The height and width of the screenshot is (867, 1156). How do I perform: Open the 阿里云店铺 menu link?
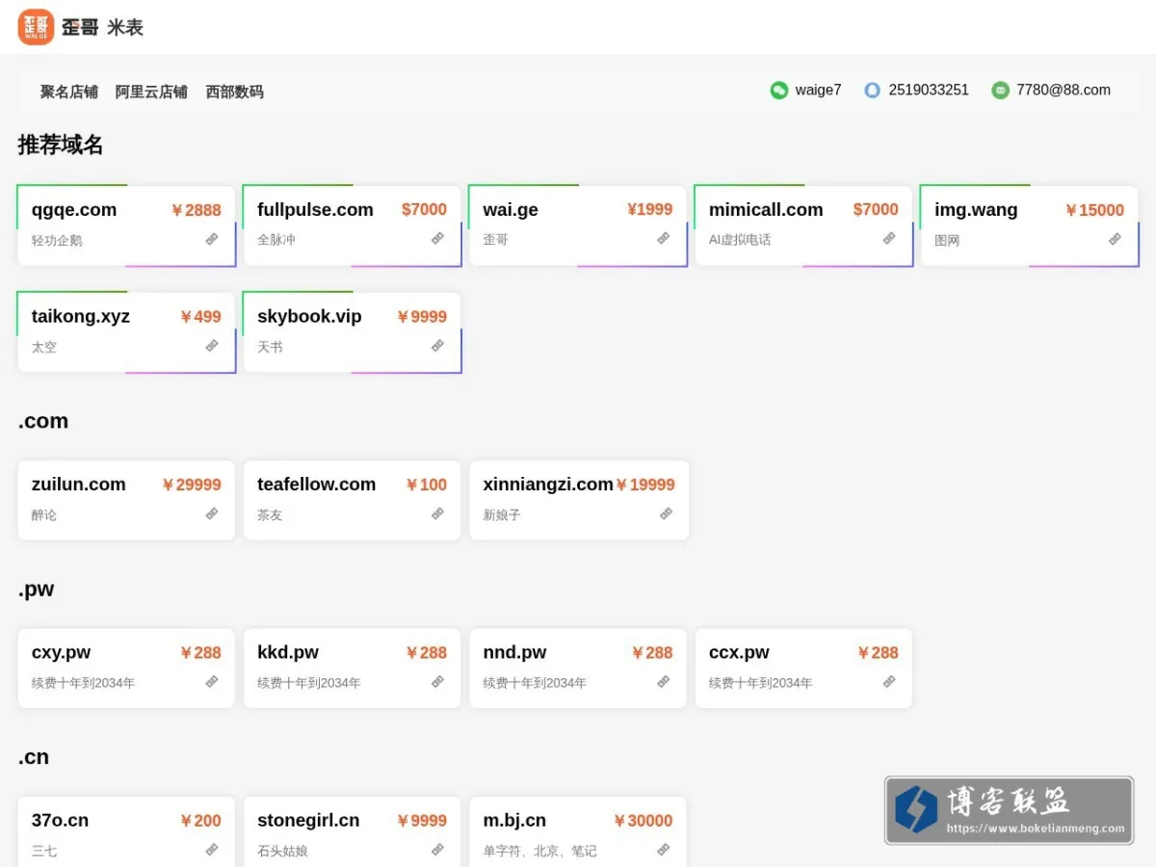[x=151, y=92]
